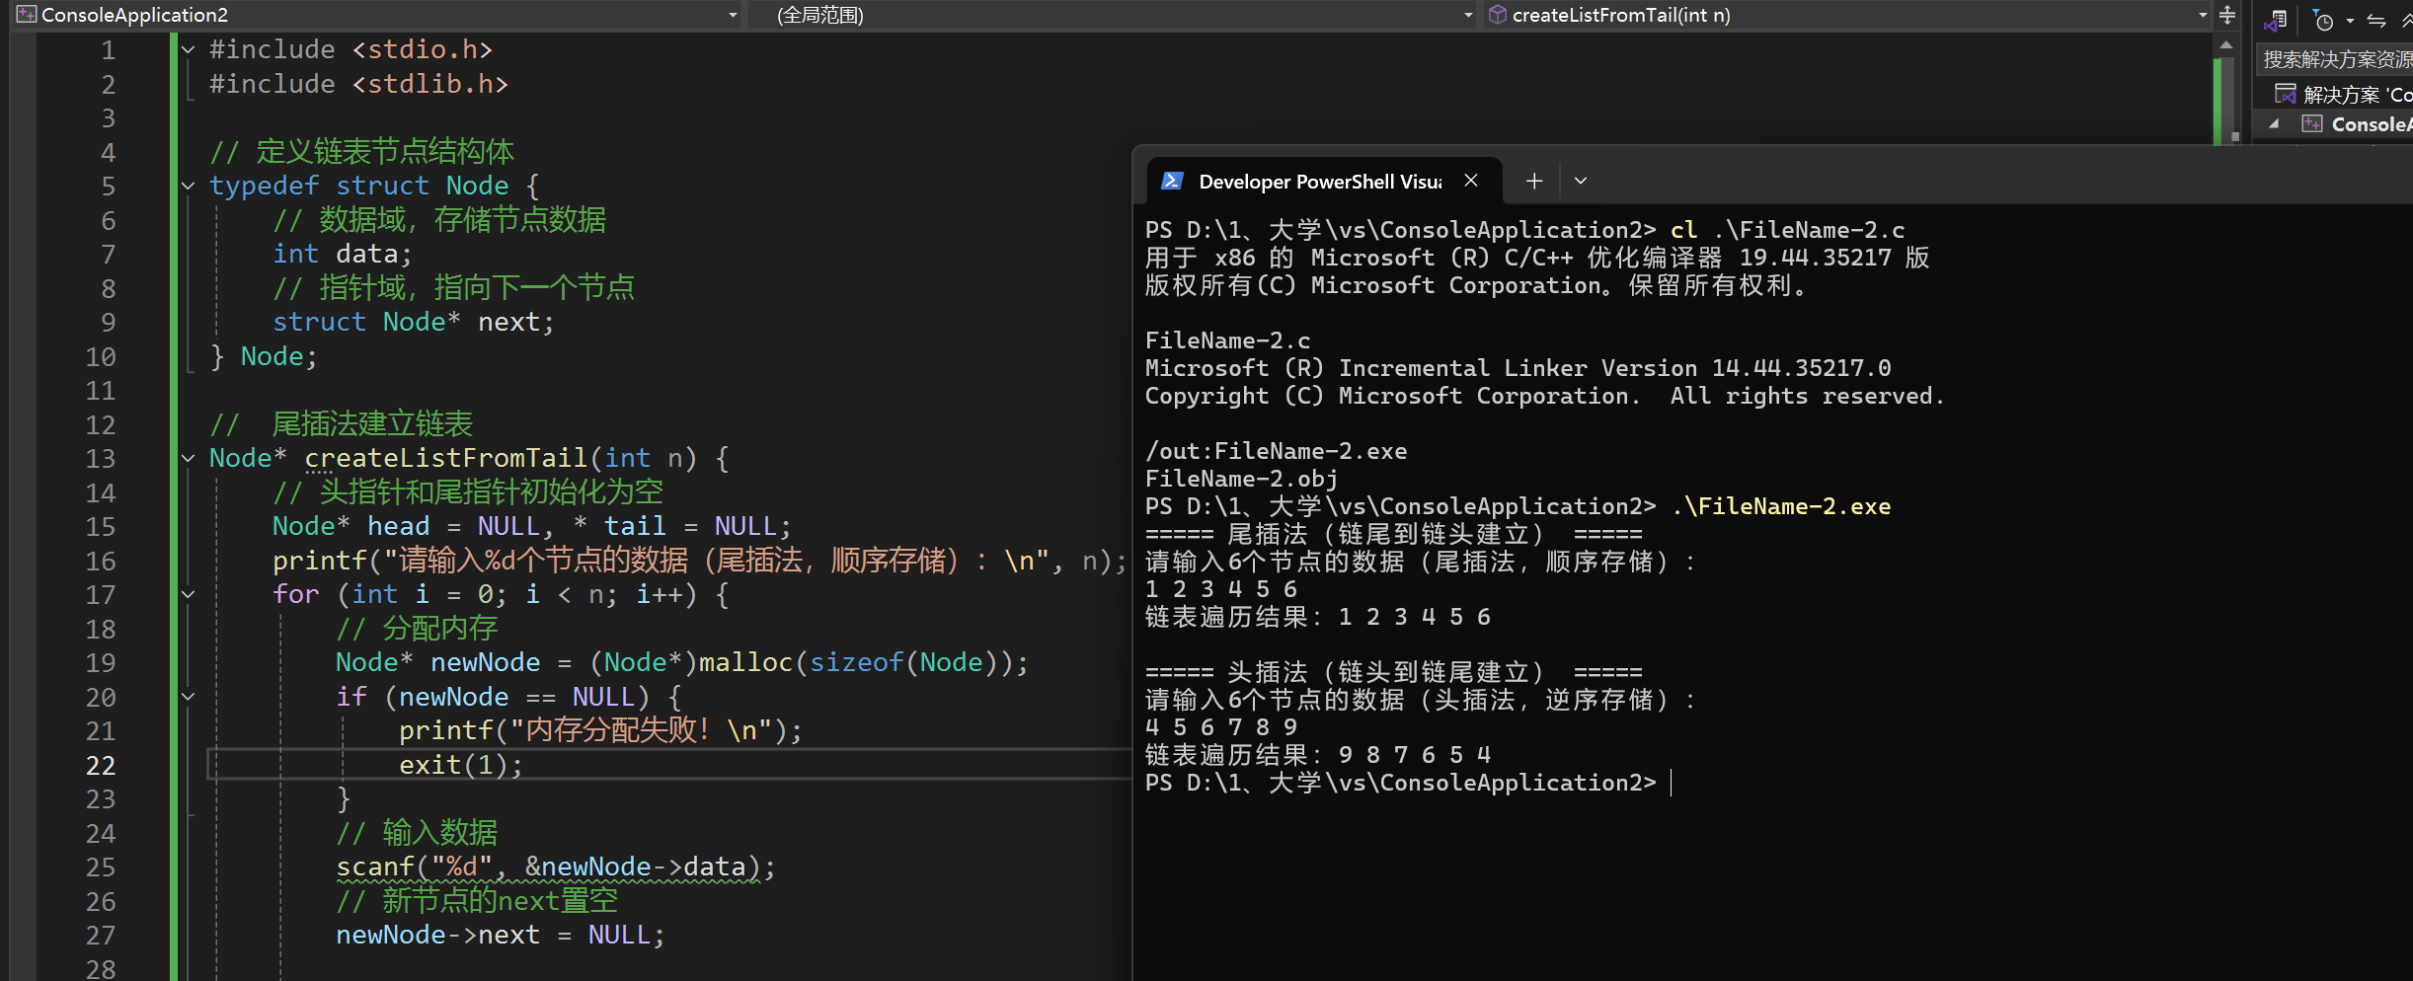Click the terminal input line '4 5 6 7 8 9'
Image resolution: width=2413 pixels, height=981 pixels.
tap(1220, 727)
